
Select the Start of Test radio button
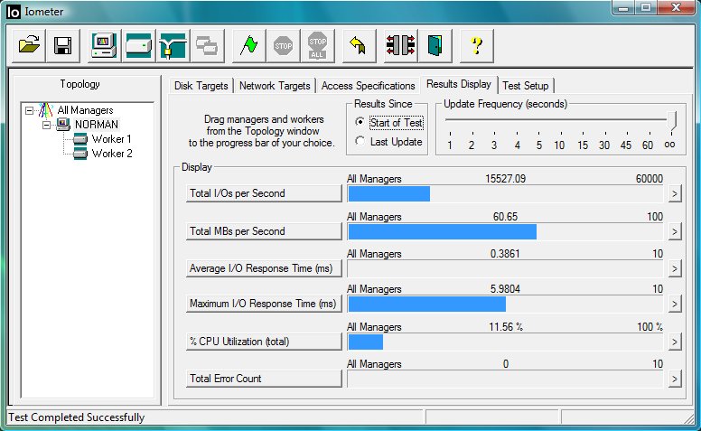[360, 122]
